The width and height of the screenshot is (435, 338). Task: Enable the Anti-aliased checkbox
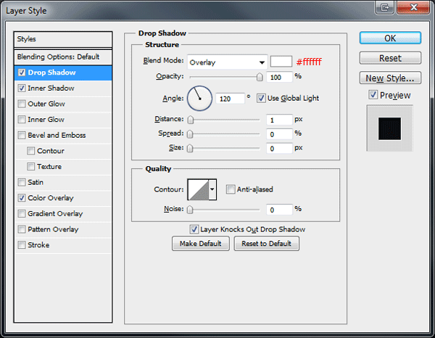coord(231,189)
